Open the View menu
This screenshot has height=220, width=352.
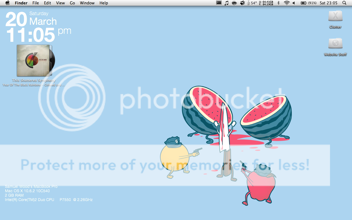[60, 3]
